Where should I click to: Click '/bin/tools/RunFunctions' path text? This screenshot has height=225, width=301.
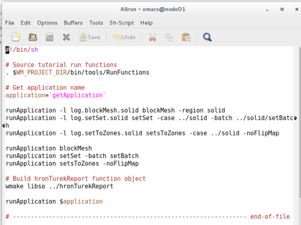108,72
